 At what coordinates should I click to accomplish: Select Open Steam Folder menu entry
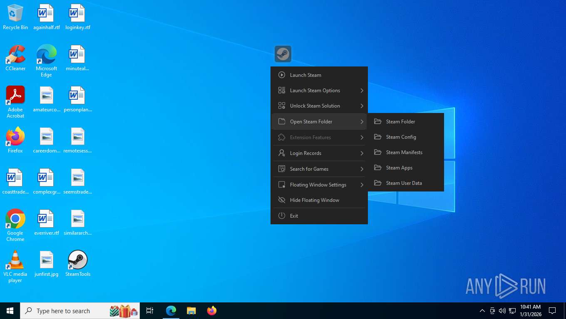(x=319, y=122)
